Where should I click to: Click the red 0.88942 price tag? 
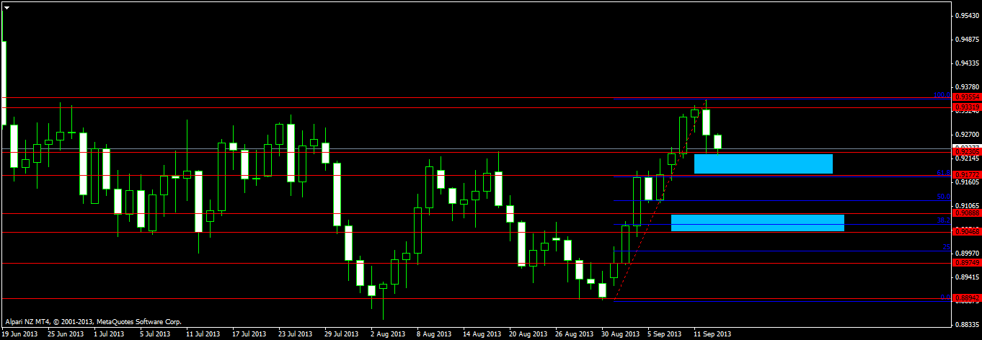pyautogui.click(x=966, y=297)
